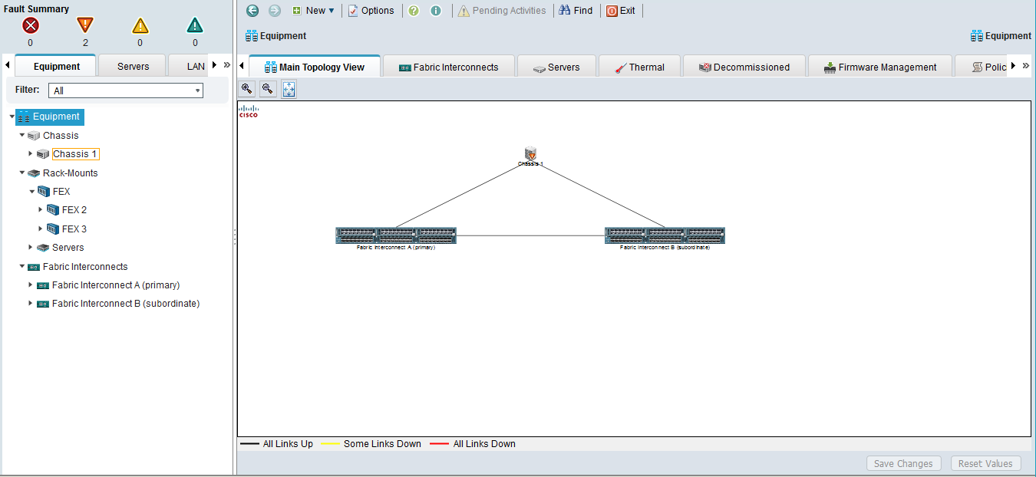Click the yellow minor faults icon
This screenshot has height=477, width=1036.
140,25
